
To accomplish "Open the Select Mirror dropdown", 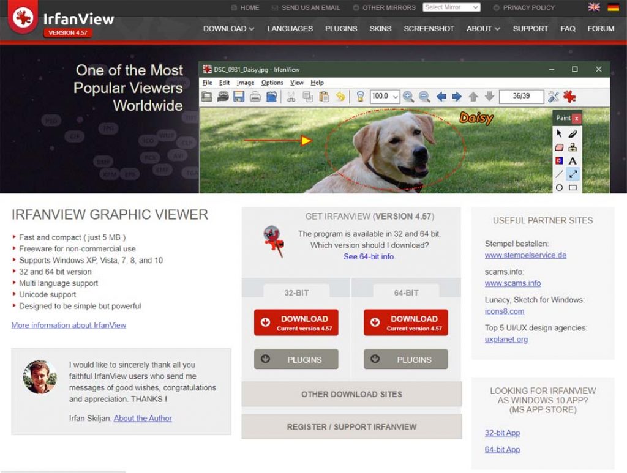I will [x=451, y=7].
